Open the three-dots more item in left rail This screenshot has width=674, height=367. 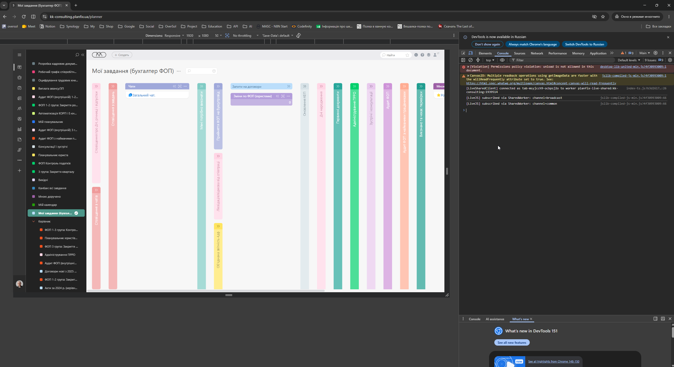(19, 160)
